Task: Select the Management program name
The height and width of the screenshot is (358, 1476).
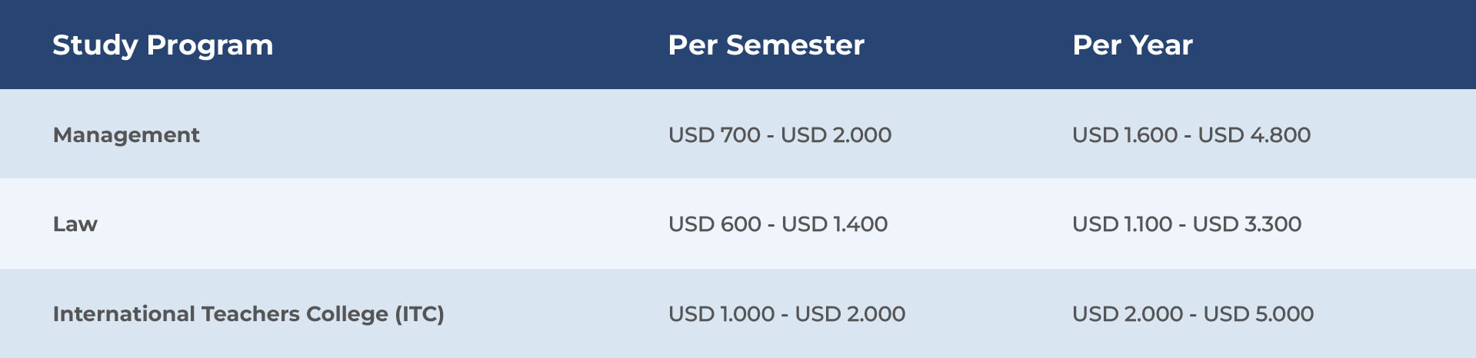Action: pos(126,135)
